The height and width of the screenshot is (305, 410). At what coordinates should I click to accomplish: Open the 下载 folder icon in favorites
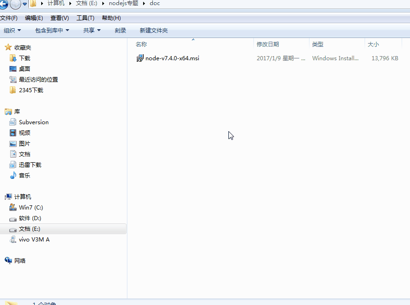click(x=13, y=58)
